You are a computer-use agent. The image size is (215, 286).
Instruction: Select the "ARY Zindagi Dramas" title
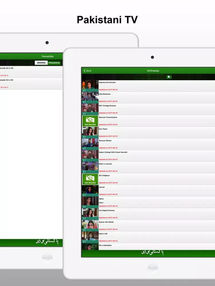point(107,106)
